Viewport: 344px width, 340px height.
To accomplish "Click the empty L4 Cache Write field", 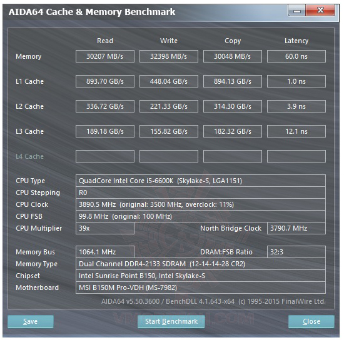I will (169, 156).
